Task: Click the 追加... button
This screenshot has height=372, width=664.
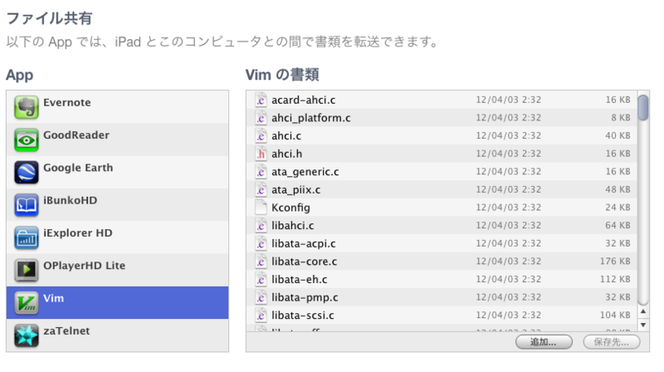Action: click(544, 342)
